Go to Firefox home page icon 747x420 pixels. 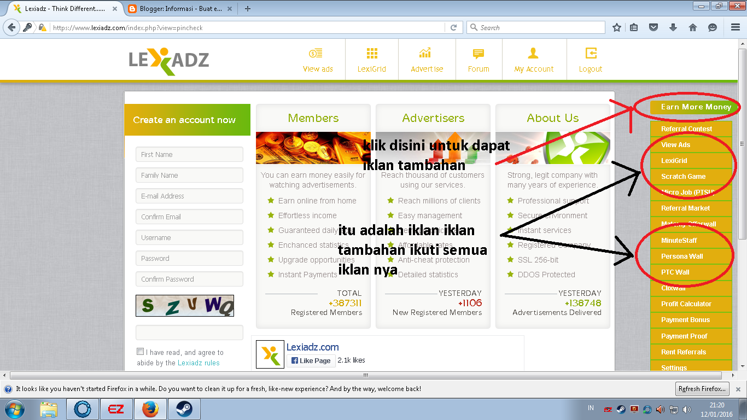(x=693, y=27)
